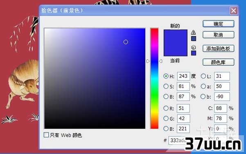Click the not web-safe cube icon
Viewport: 246px width, 154px height.
(194, 47)
